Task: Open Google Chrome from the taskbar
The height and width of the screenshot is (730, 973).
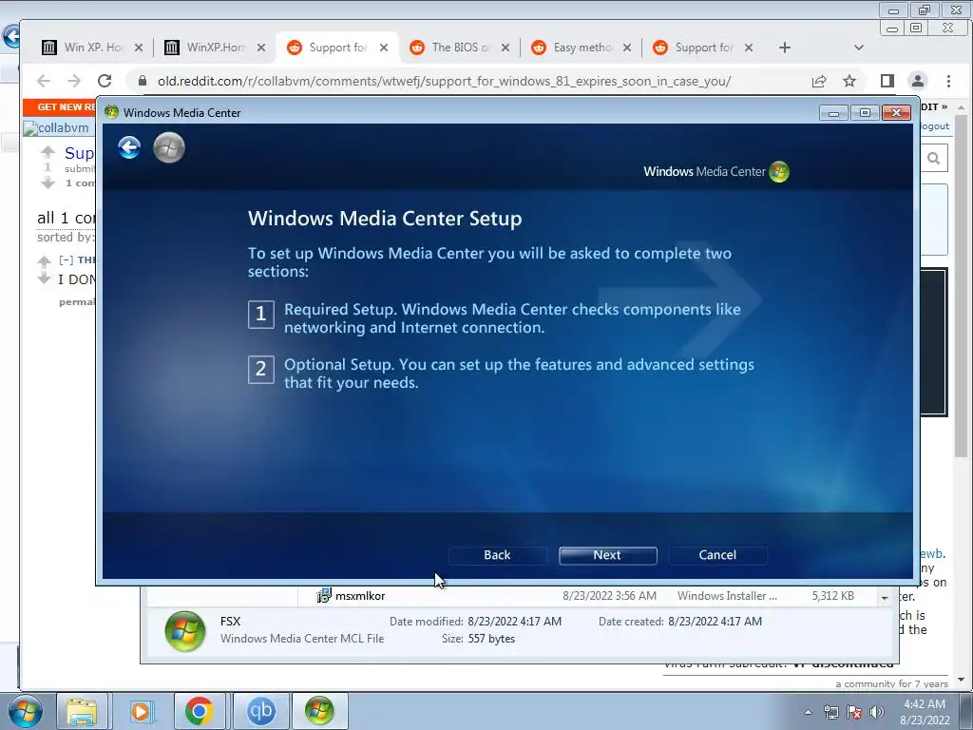Action: 200,711
